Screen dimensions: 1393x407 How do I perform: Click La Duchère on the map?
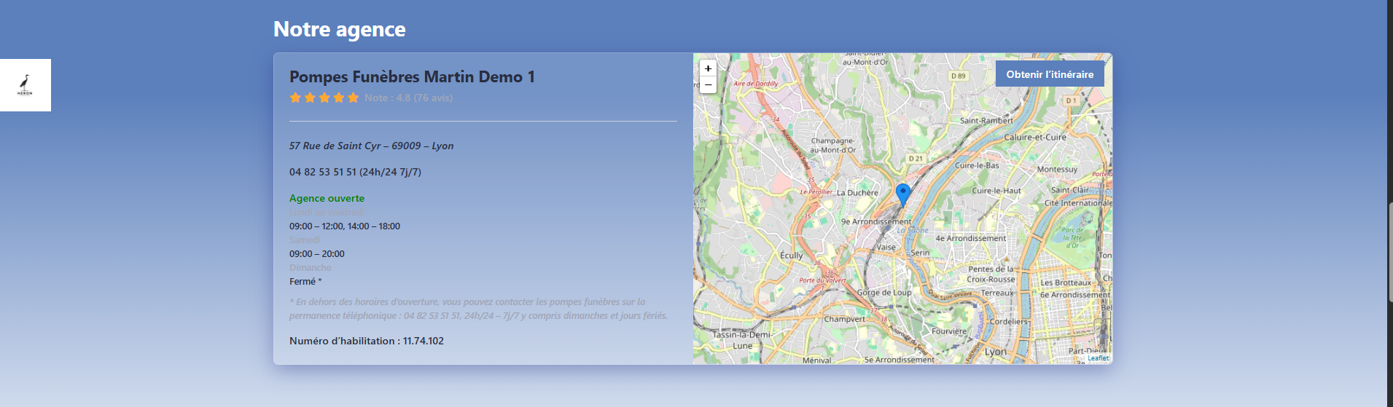[857, 193]
